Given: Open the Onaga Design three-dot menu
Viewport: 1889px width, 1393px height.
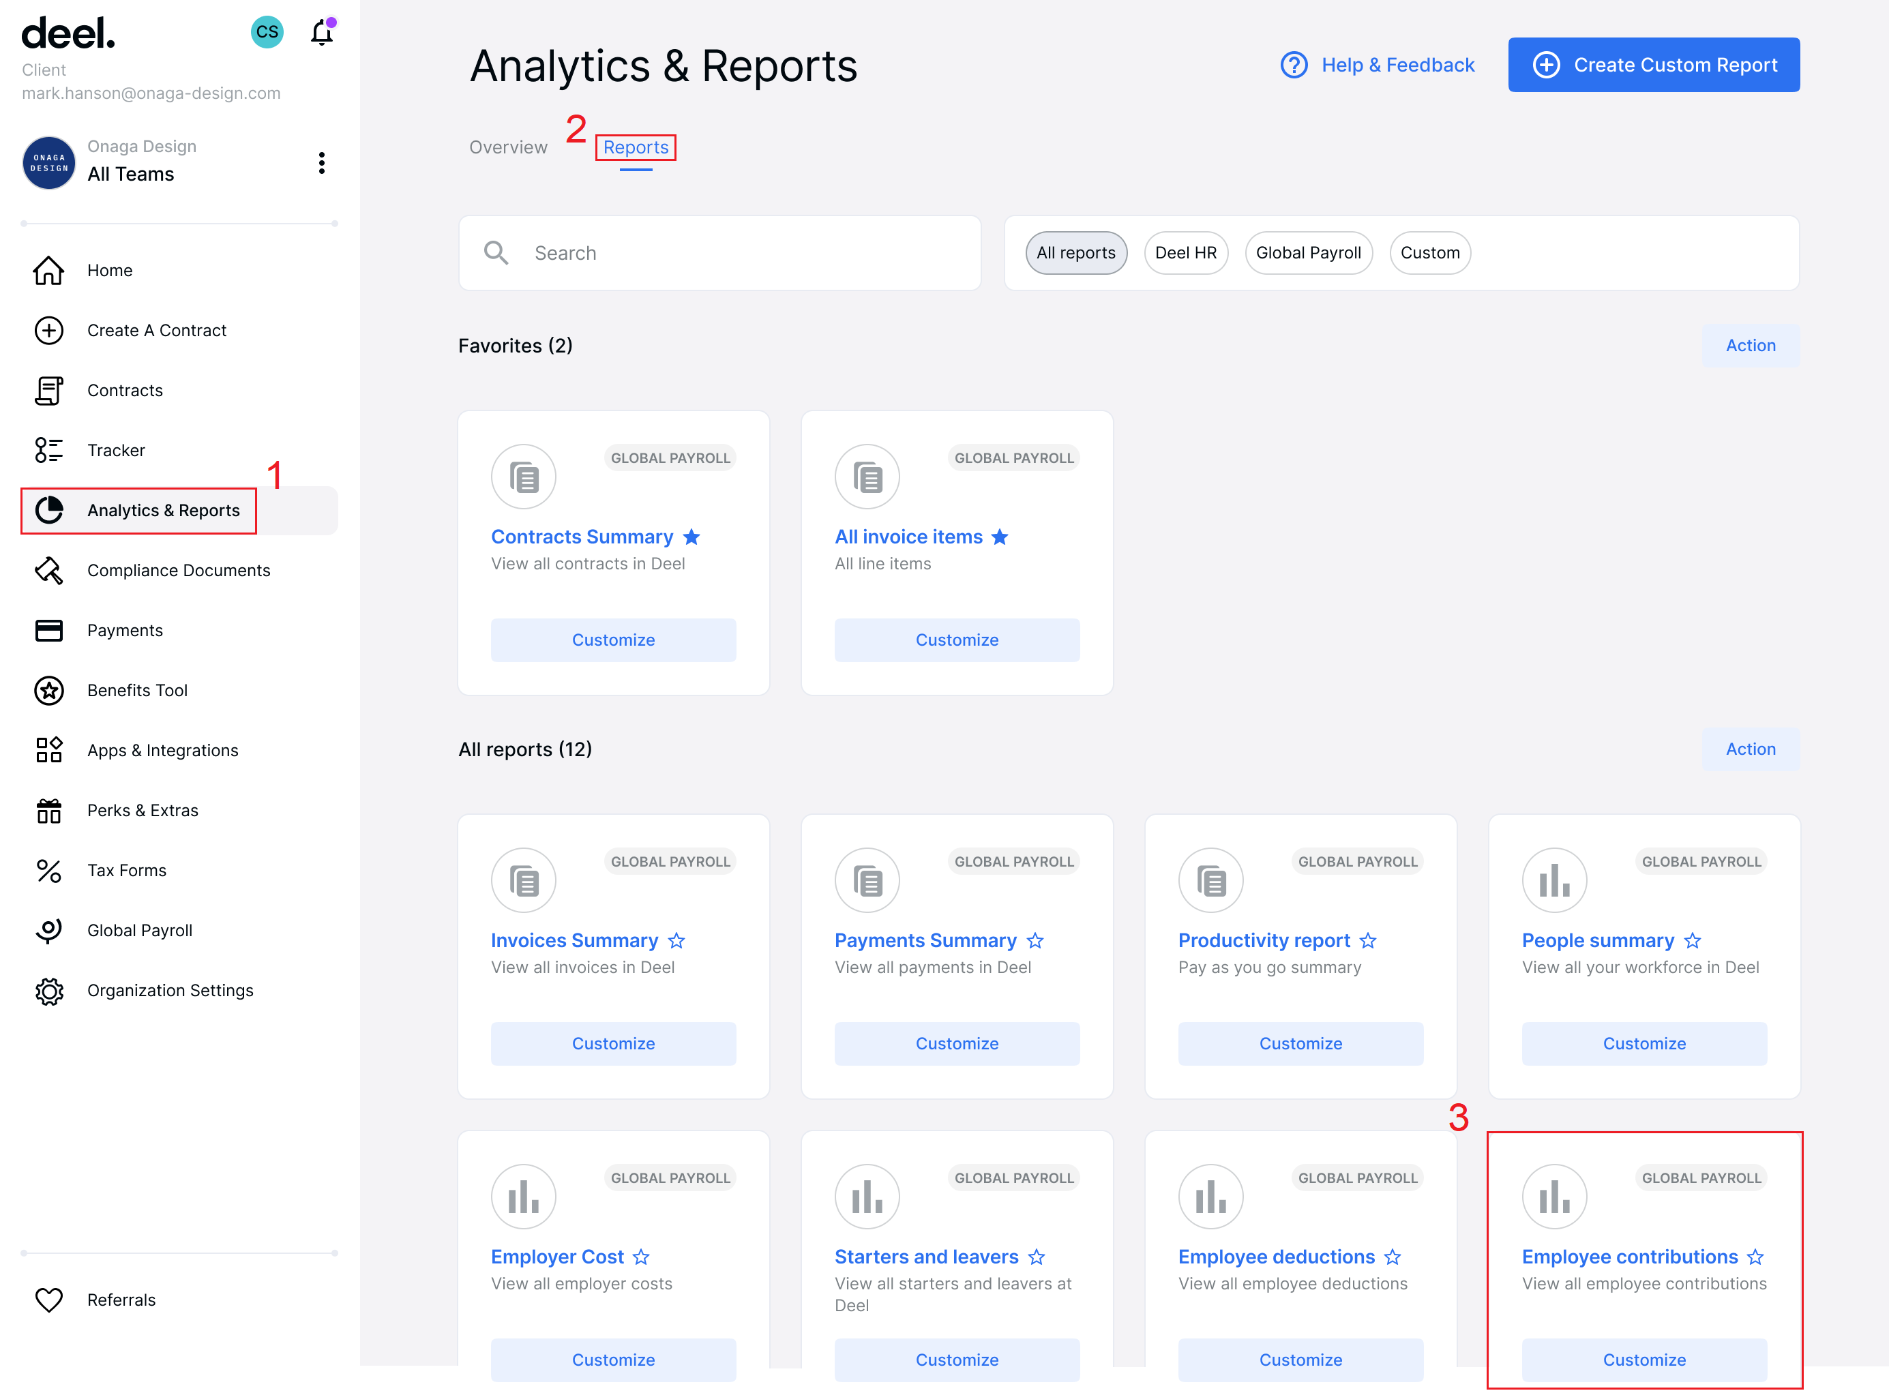Looking at the screenshot, I should [x=321, y=163].
